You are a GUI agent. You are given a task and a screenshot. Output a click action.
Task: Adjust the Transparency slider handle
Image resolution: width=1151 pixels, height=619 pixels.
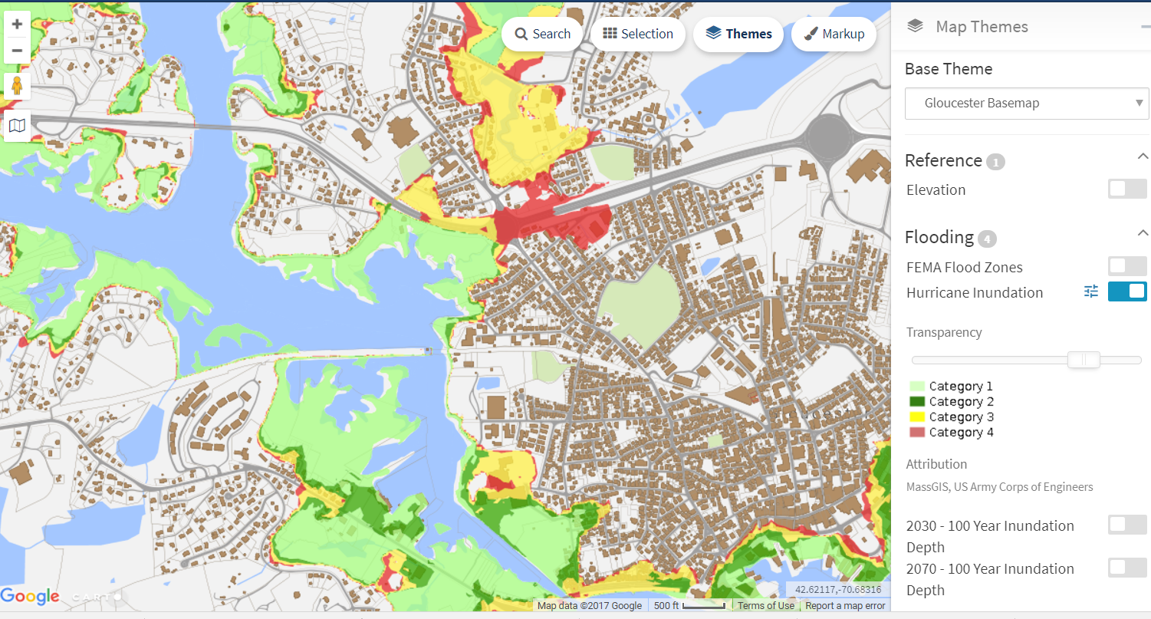point(1084,360)
